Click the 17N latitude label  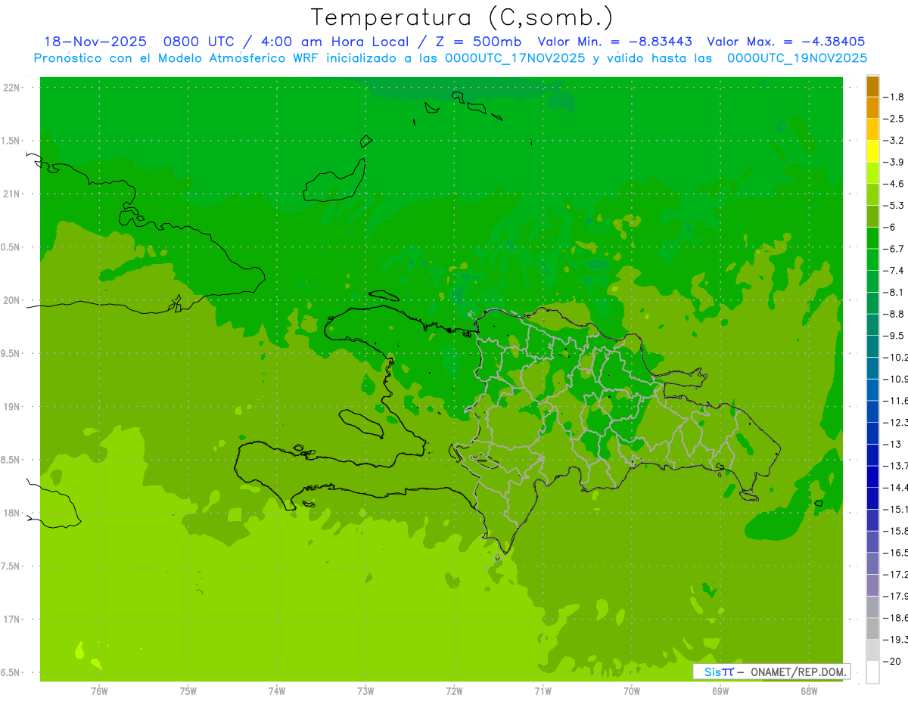coord(11,619)
